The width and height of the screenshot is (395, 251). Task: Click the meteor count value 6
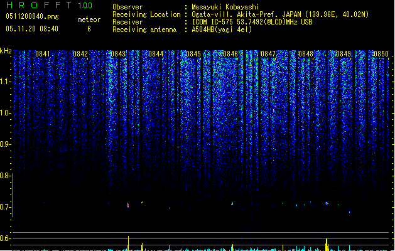[89, 29]
